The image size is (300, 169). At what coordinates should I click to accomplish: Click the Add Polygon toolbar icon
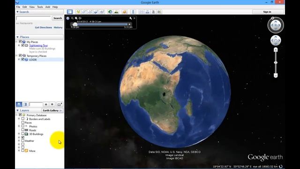click(x=84, y=12)
